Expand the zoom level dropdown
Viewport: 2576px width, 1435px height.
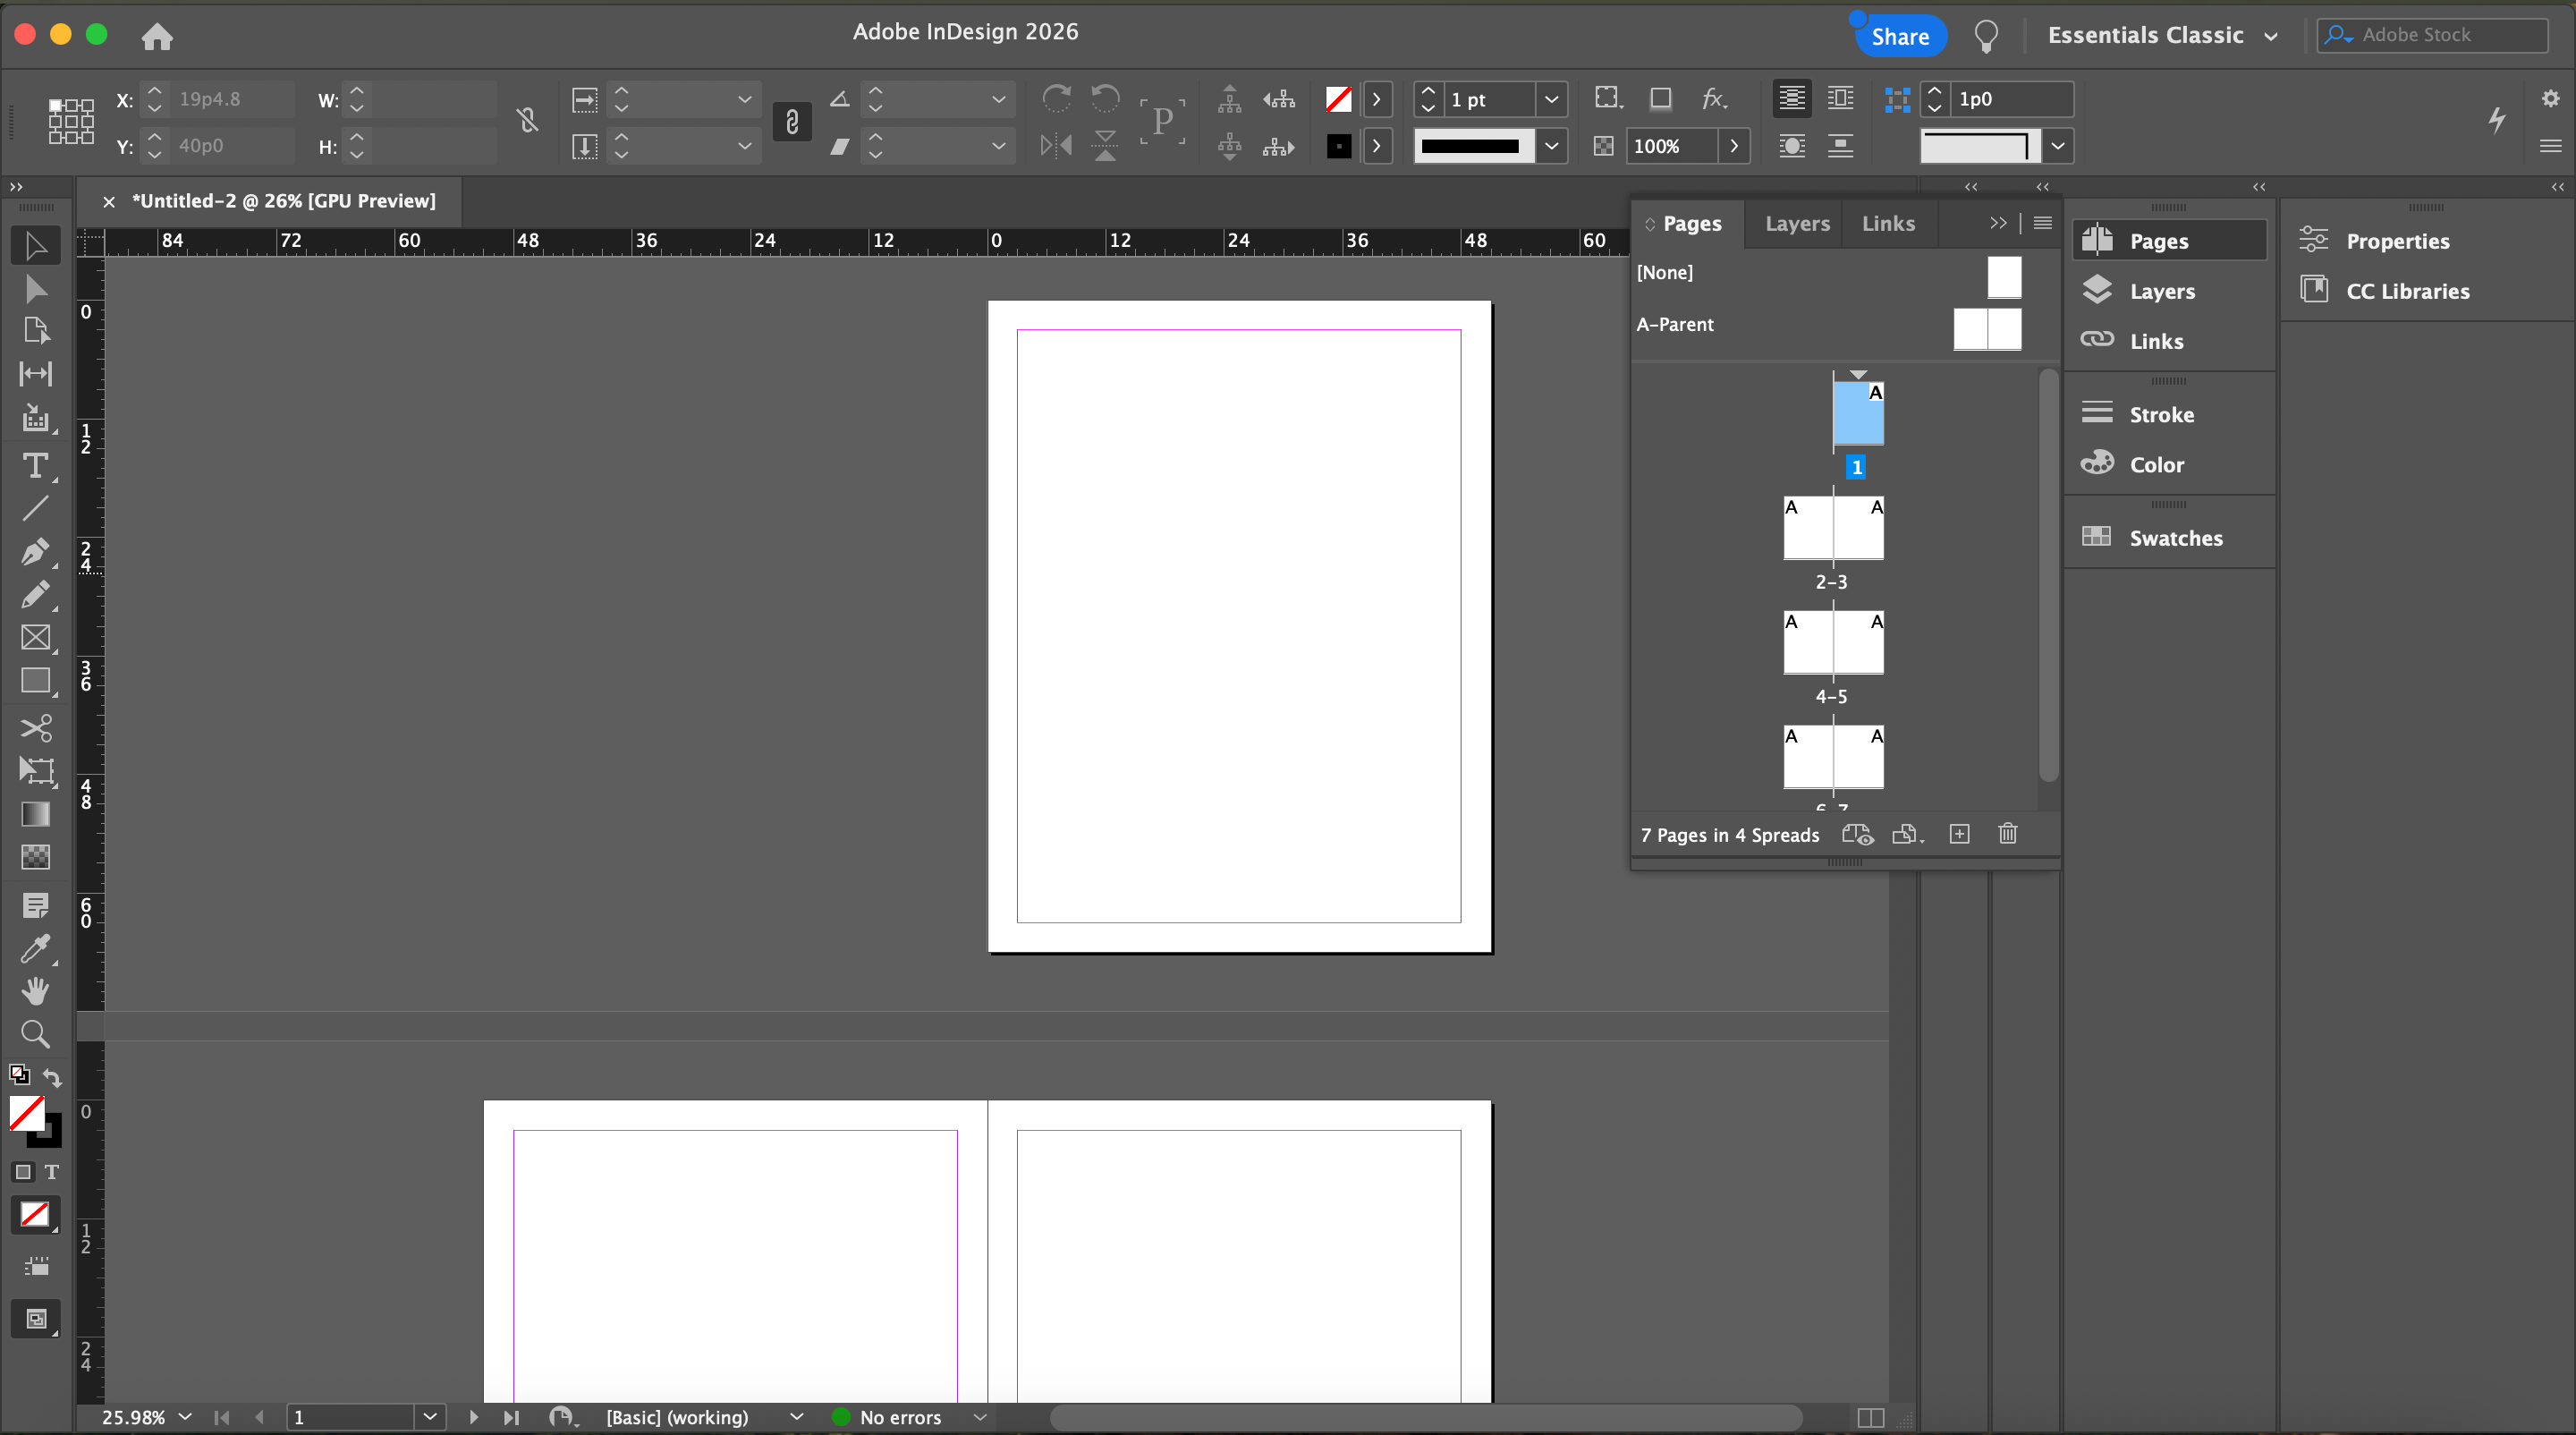(x=185, y=1417)
